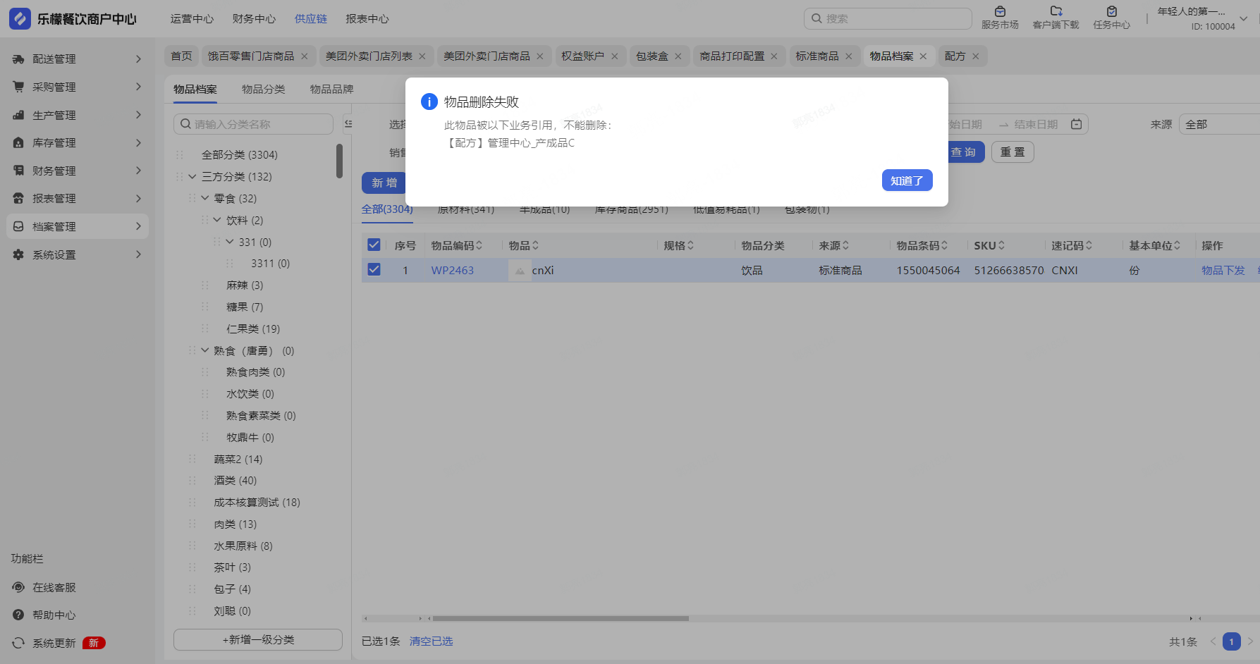Uncheck the WP2463 row checkbox

coord(374,269)
